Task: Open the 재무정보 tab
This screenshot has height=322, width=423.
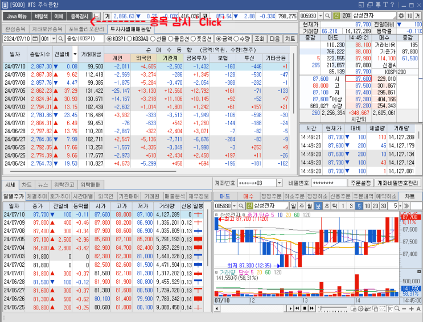Action: coord(198,196)
